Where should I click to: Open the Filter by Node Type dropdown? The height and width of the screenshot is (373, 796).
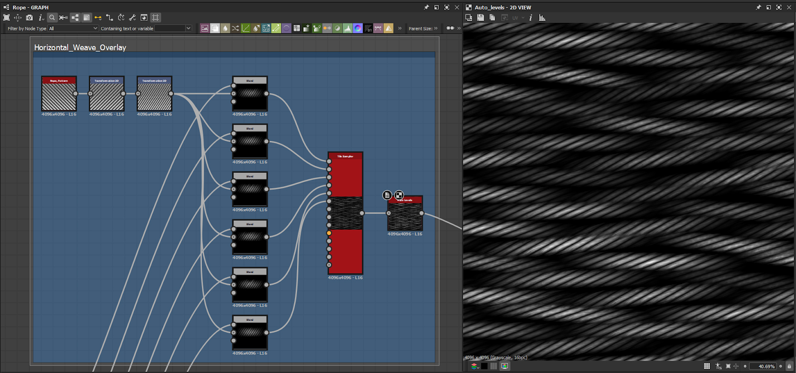[x=73, y=28]
